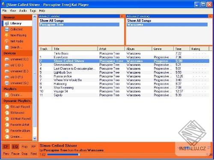214x160 pixels.
Task: Open the Net Radio icon
Action: pos(7,41)
